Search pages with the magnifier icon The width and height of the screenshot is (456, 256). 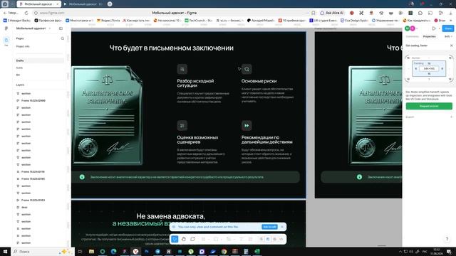[62, 38]
